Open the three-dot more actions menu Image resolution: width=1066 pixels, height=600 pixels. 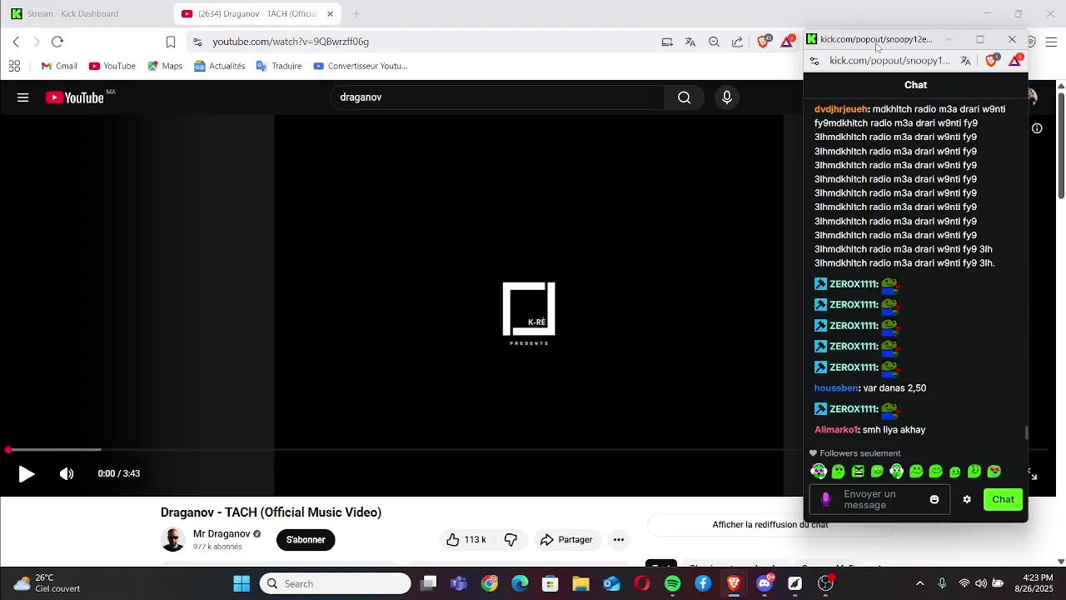pos(619,540)
